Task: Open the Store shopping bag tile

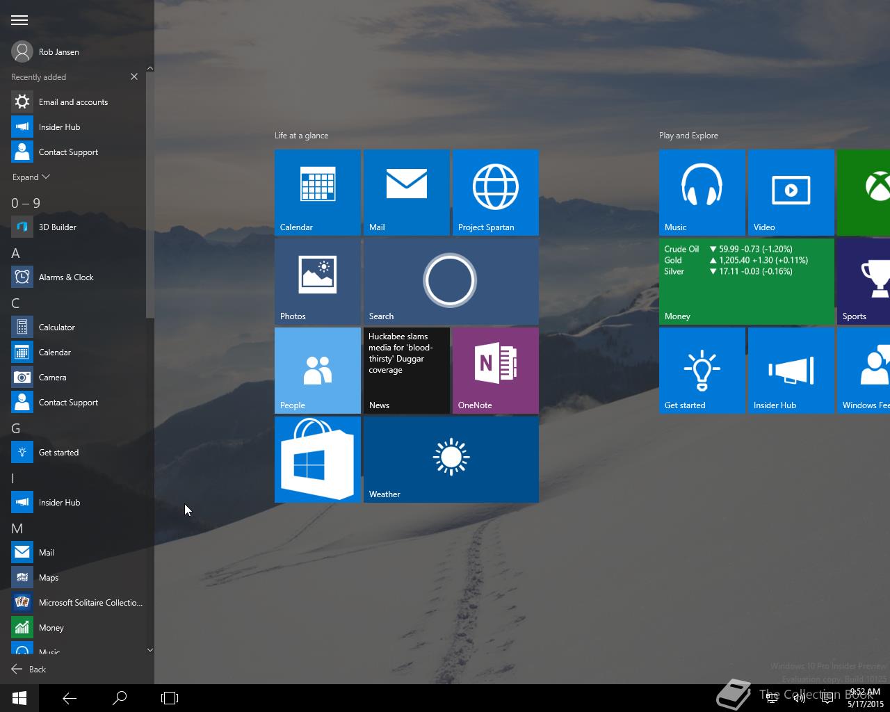Action: 318,460
